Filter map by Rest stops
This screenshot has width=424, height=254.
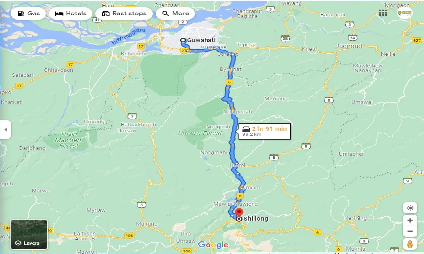pos(124,14)
